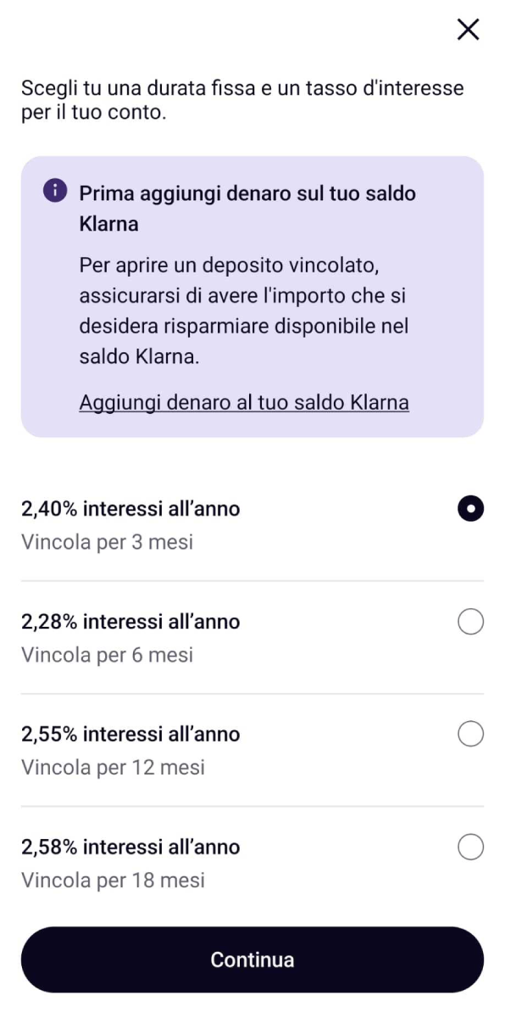Enable the 6-month deposit toggle
Image resolution: width=505 pixels, height=1018 pixels.
(470, 621)
